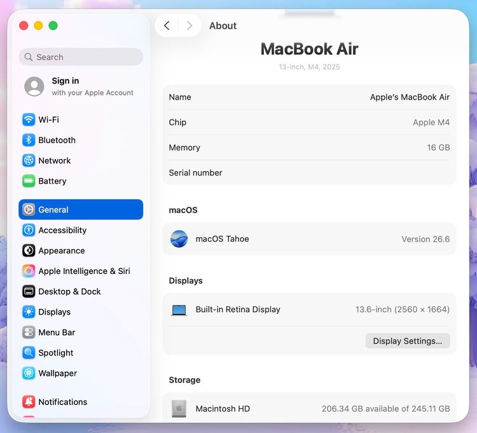477x433 pixels.
Task: Go back with the left chevron
Action: [x=167, y=25]
